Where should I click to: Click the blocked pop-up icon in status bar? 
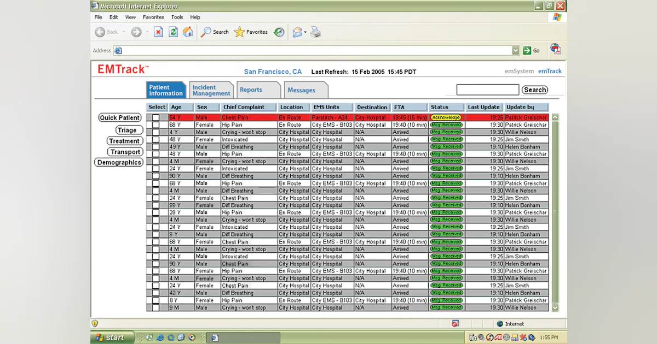[456, 324]
